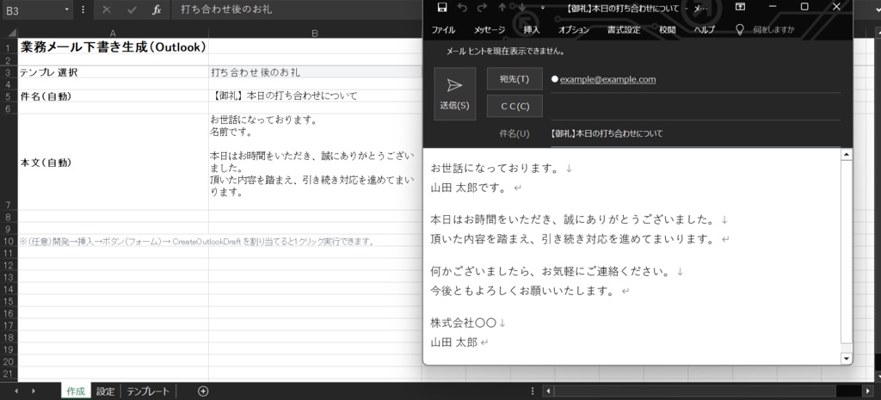The image size is (881, 400).
Task: Click message body scrollbar up arrow
Action: pos(847,155)
